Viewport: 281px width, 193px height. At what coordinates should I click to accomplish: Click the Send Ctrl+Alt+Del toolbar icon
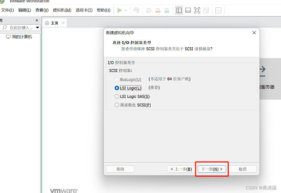[x=137, y=10]
